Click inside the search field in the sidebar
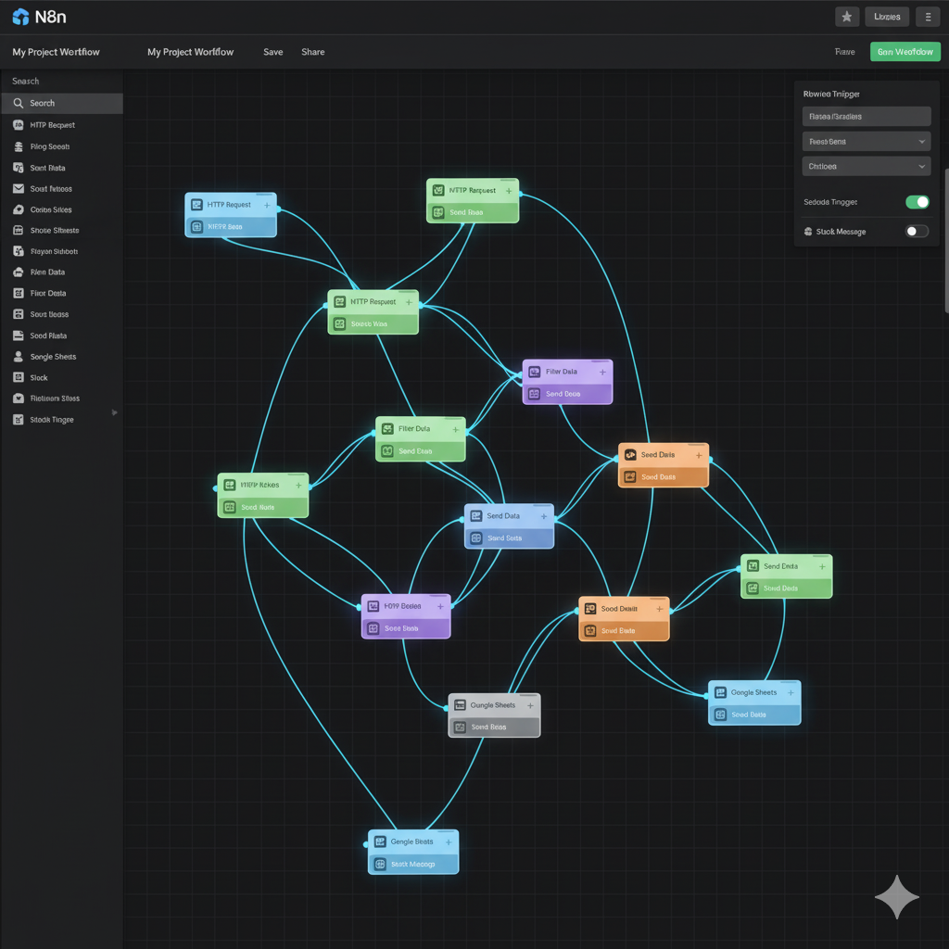This screenshot has width=949, height=949. [62, 103]
